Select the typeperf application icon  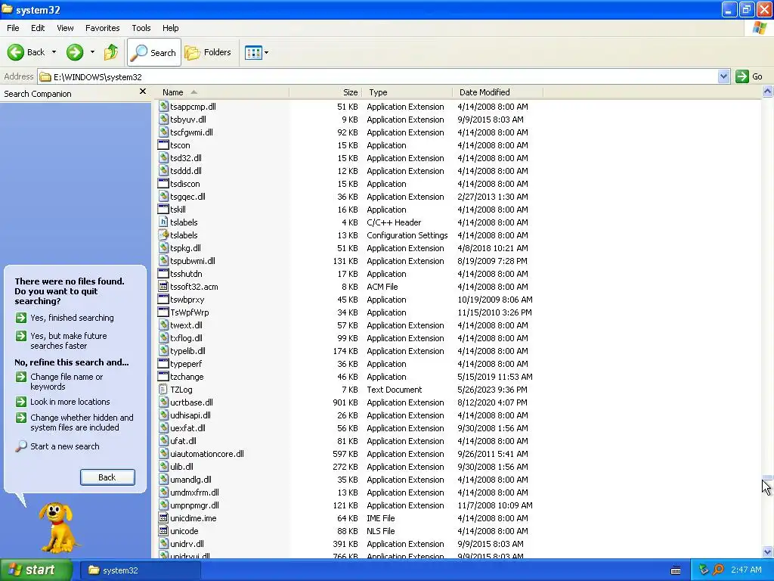163,363
